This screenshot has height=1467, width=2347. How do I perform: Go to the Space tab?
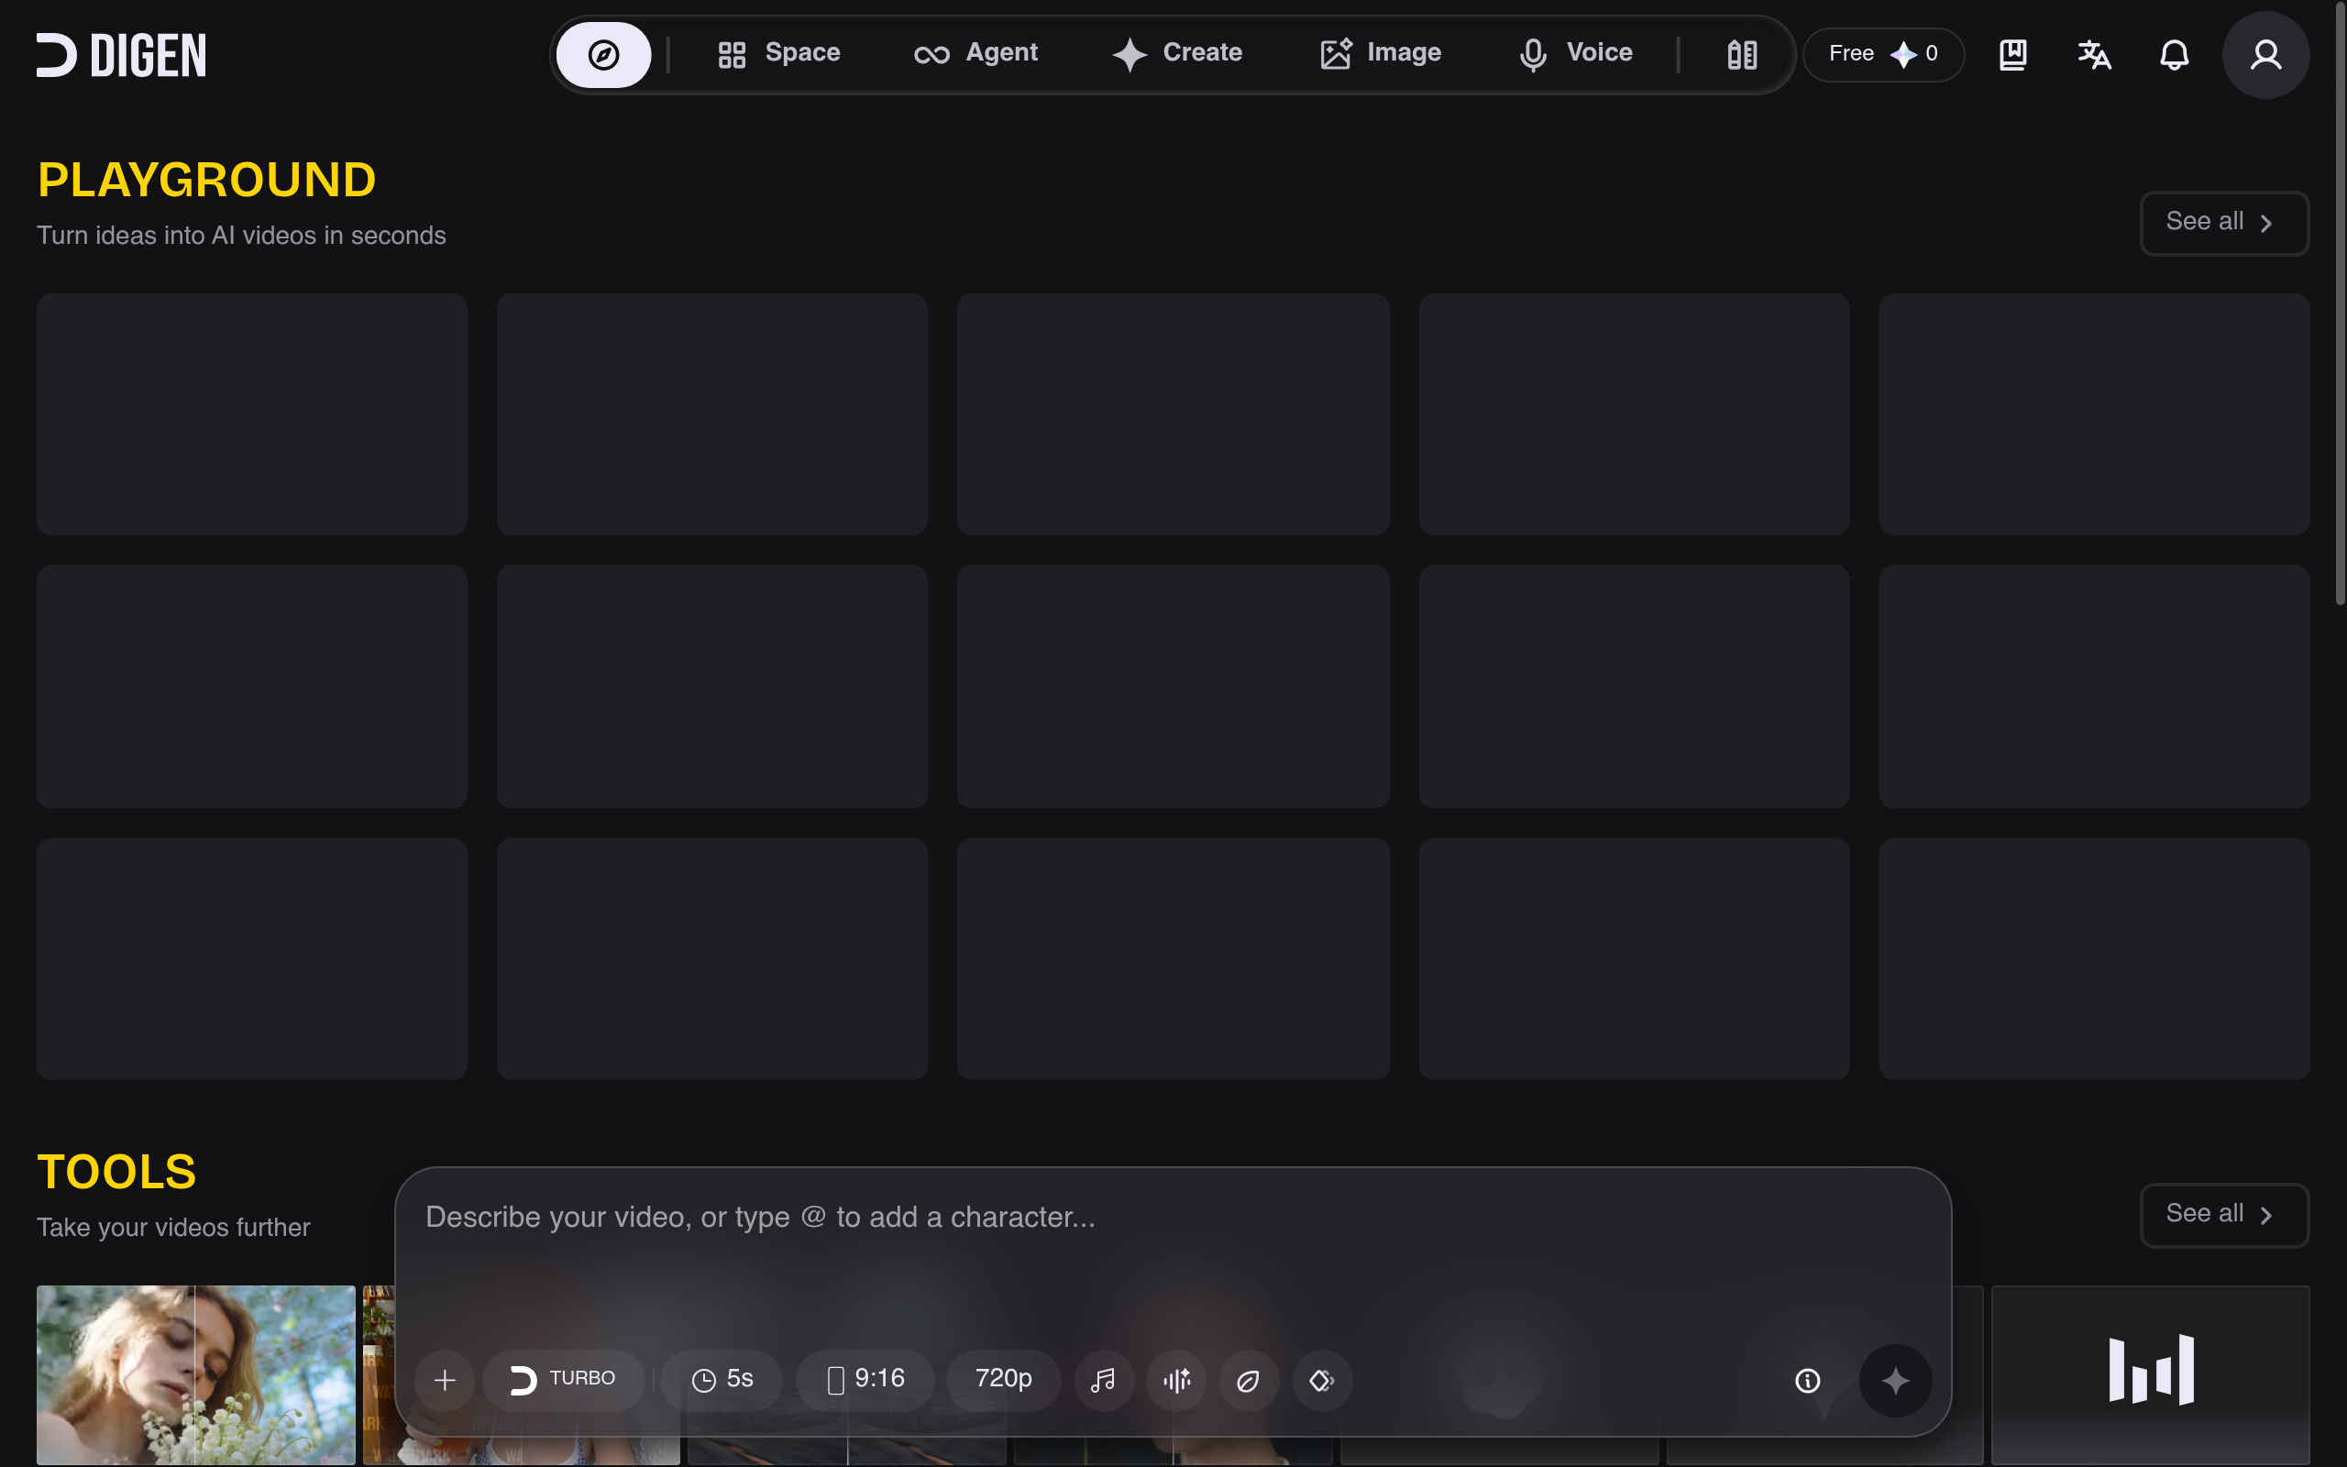click(x=778, y=53)
